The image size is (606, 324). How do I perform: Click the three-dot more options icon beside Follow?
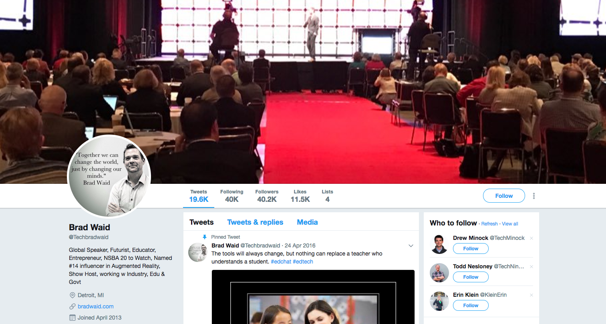pyautogui.click(x=534, y=196)
